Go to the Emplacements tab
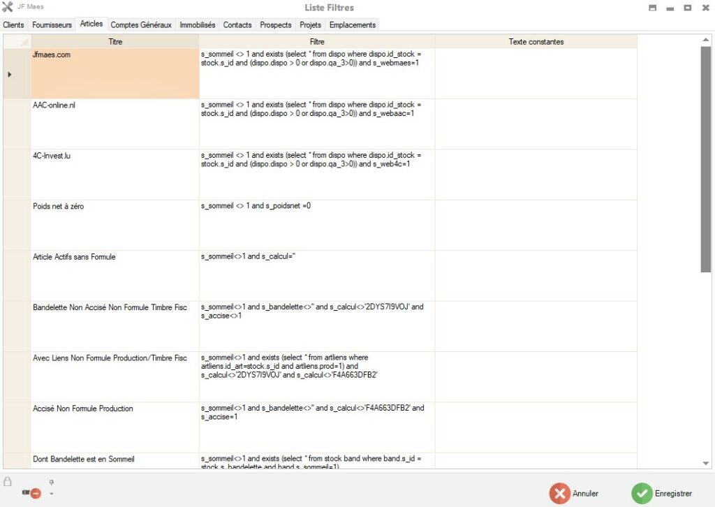Viewport: 715px width, 507px height. (353, 25)
